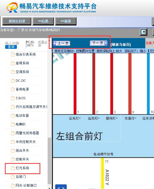This screenshot has width=154, height=189.
Task: Open the 组合仪表系统 tree item
Action: click(26, 54)
